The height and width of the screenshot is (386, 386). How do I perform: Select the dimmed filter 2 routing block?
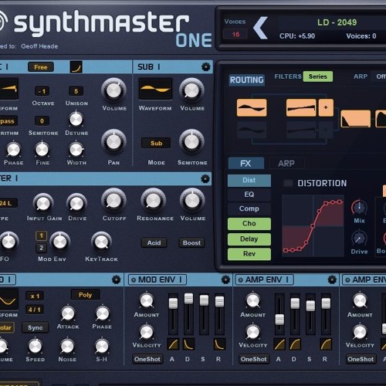click(x=301, y=130)
